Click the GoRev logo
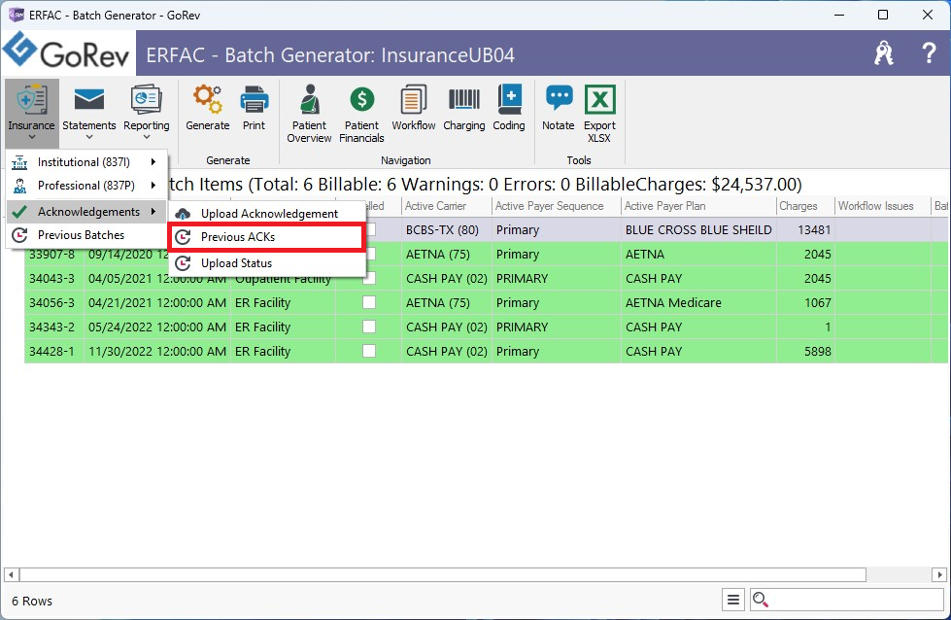The image size is (951, 620). pos(67,52)
